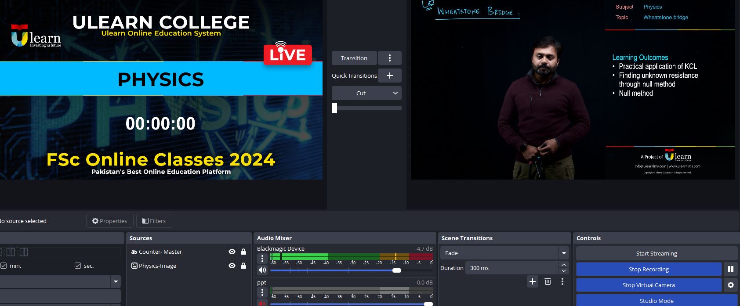Open Blackmagic Device audio options menu
Viewport: 740px width, 306px height.
[262, 259]
